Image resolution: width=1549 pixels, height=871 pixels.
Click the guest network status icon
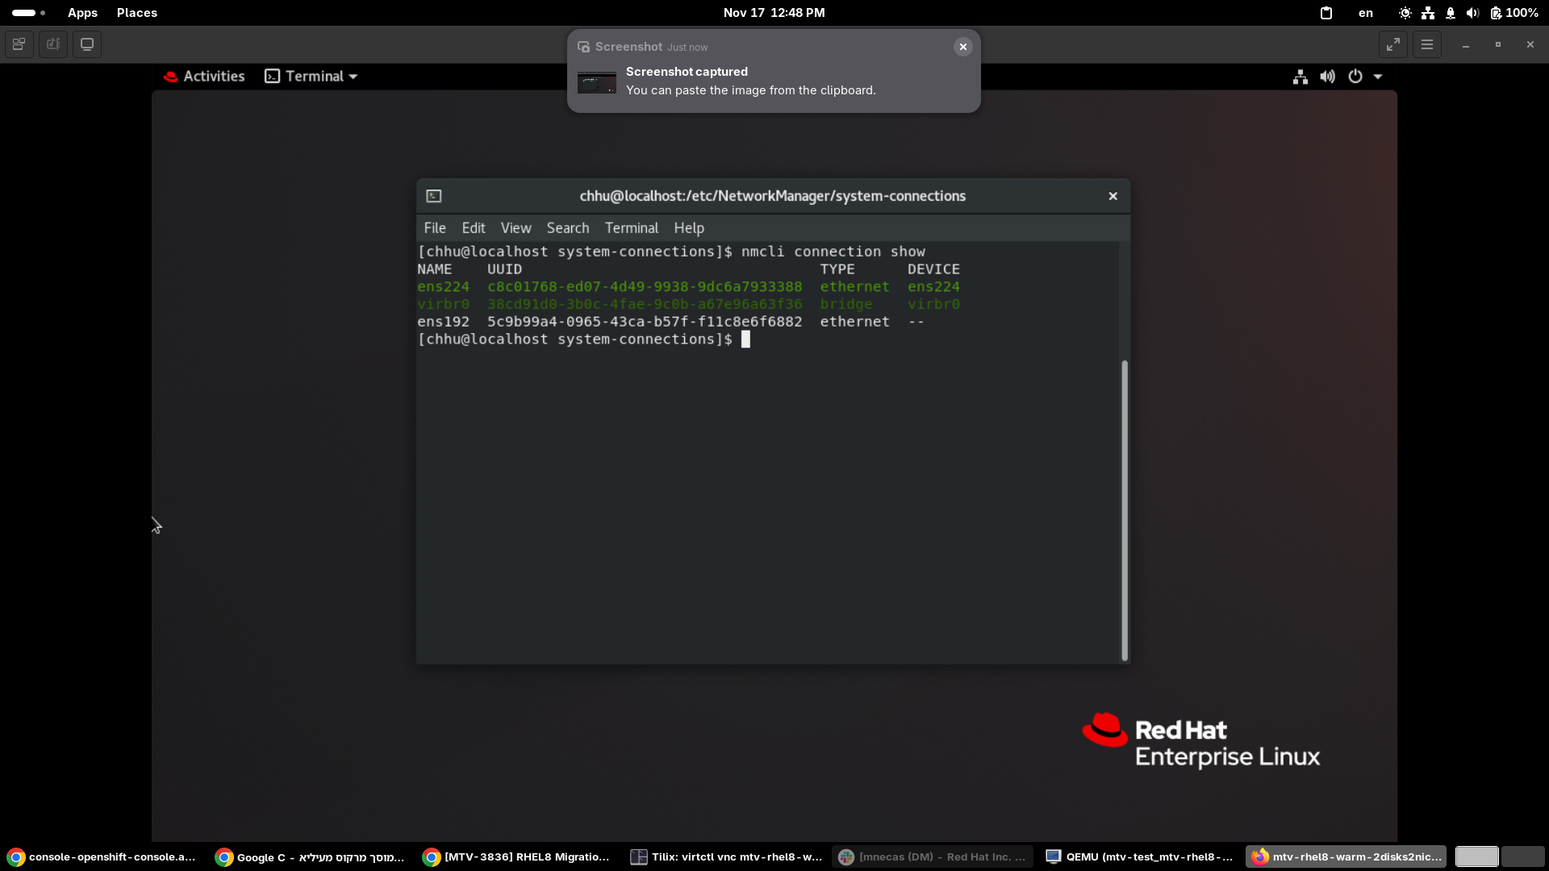click(x=1300, y=77)
